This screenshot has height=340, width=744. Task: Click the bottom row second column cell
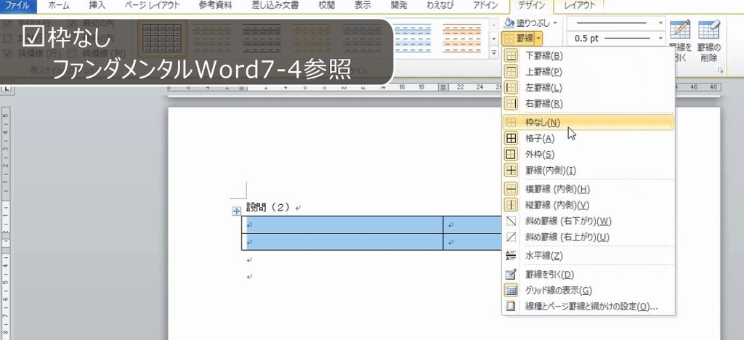(472, 241)
